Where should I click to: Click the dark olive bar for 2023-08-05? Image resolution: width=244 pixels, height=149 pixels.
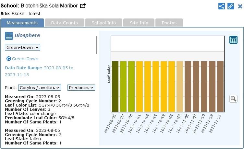point(115,86)
